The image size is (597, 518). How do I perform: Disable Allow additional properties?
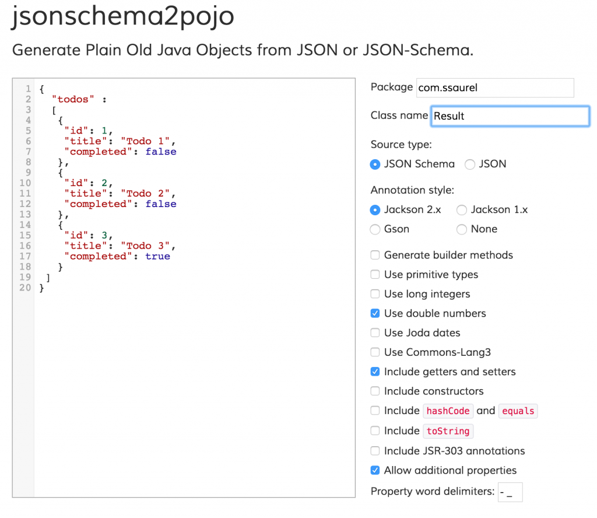(x=375, y=470)
